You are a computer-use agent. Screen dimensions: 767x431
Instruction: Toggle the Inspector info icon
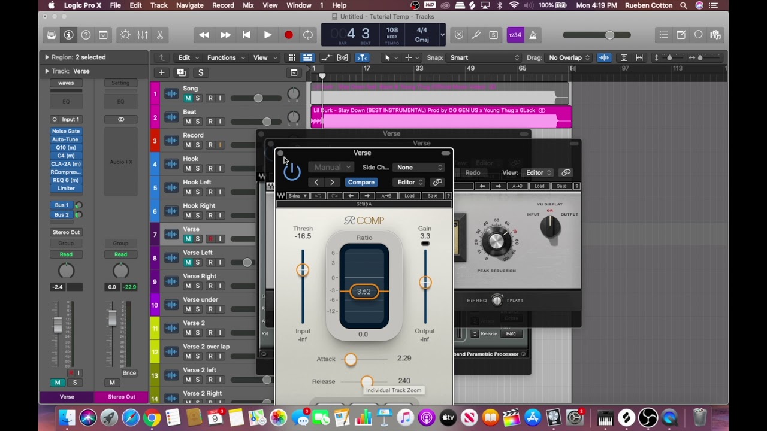point(69,35)
